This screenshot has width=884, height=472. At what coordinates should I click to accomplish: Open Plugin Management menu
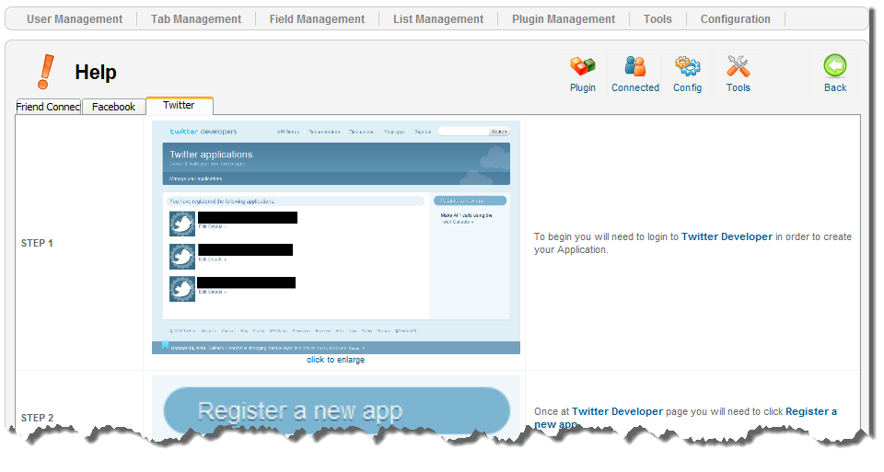pyautogui.click(x=564, y=19)
